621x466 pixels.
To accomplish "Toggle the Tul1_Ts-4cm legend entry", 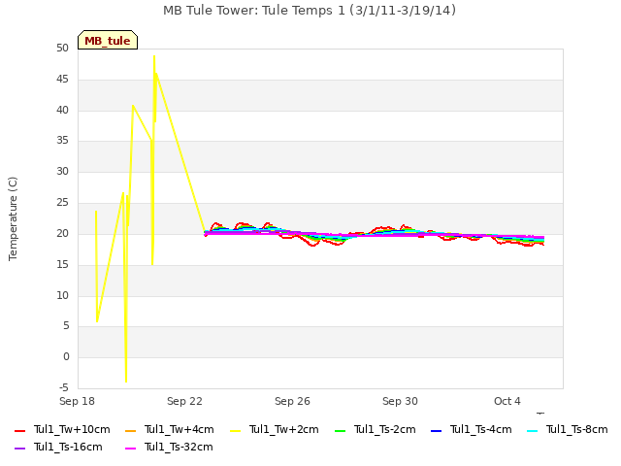I will pyautogui.click(x=472, y=429).
